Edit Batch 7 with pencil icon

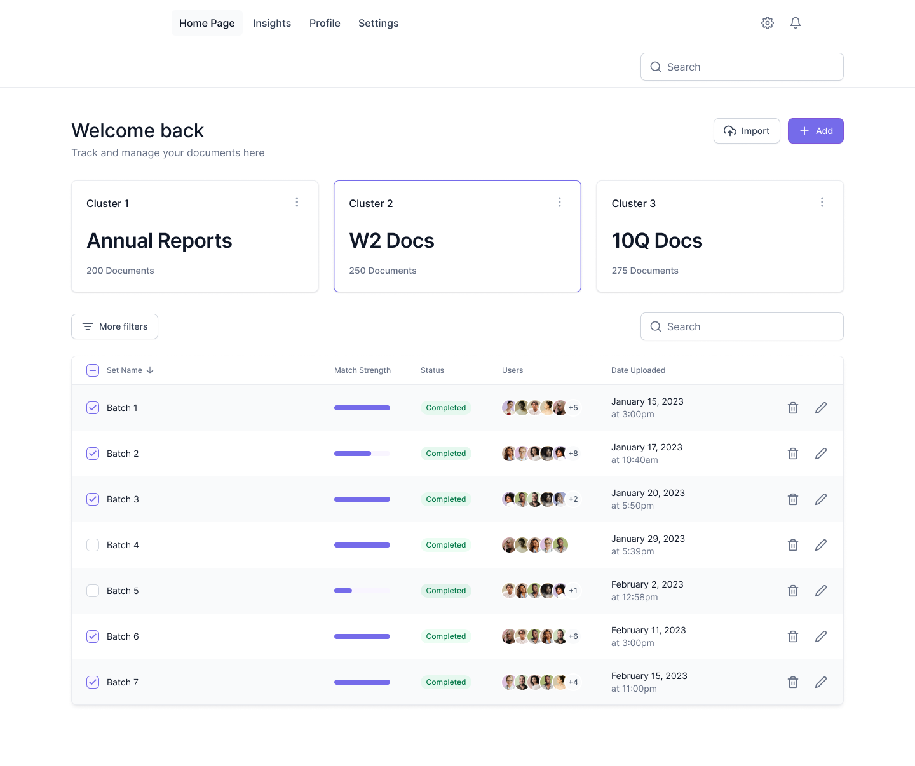pos(821,682)
